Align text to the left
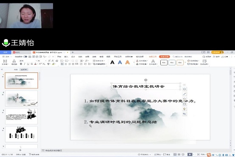This screenshot has height=157, width=235. [x=62, y=64]
